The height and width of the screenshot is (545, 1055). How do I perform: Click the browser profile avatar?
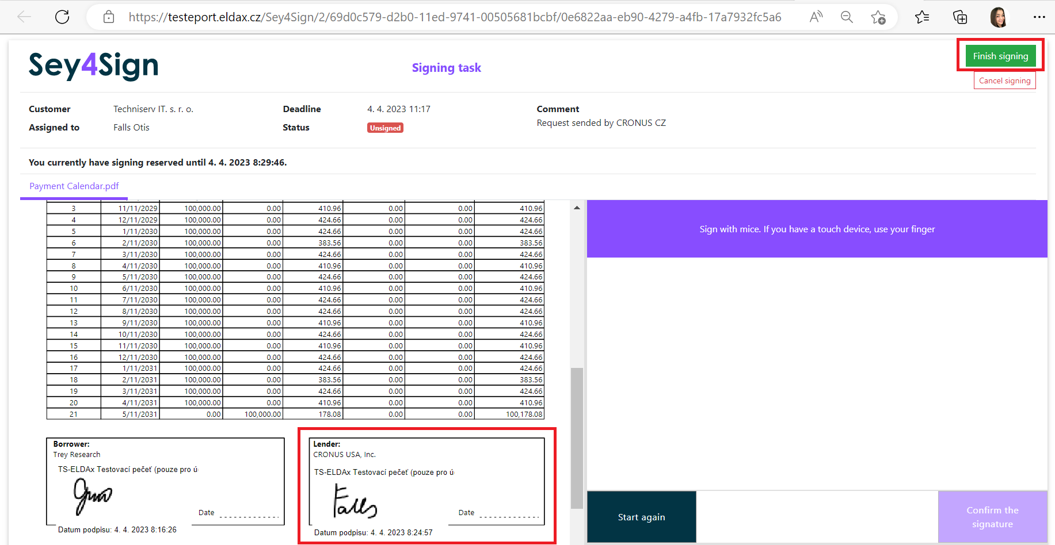(999, 17)
